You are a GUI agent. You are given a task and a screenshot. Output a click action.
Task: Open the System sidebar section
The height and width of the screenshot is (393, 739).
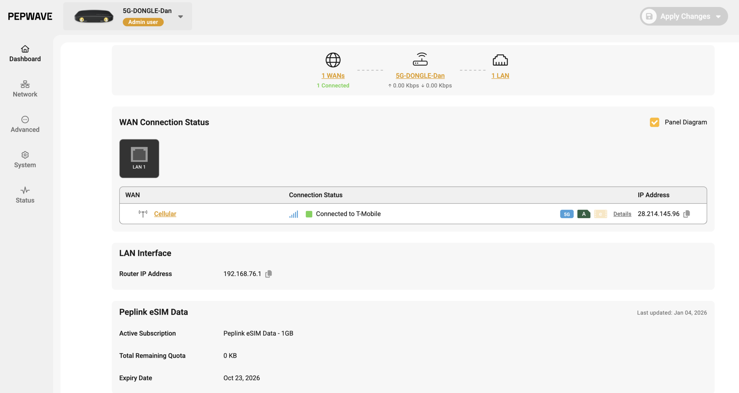coord(25,159)
